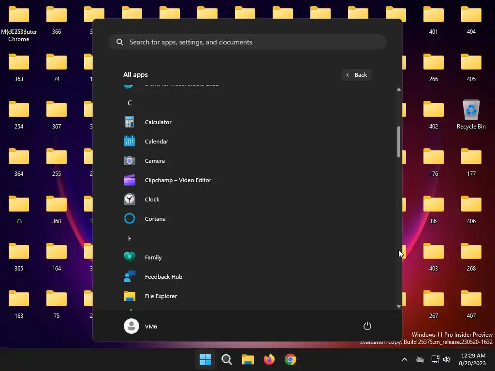Select desktop folder 407
This screenshot has width=495, height=371.
coord(471,304)
